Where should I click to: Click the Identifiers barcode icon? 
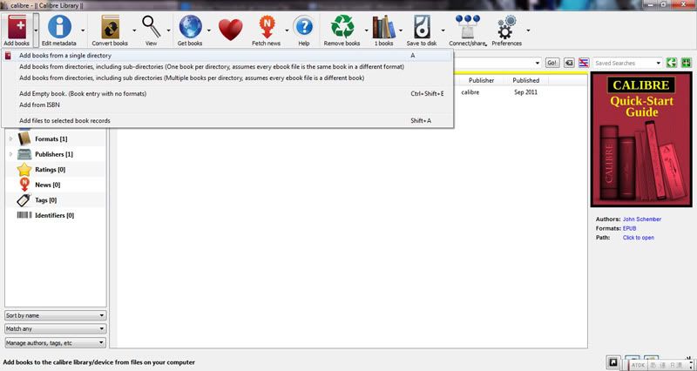pyautogui.click(x=24, y=215)
